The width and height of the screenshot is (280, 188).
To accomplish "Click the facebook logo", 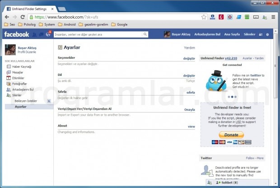I will (x=16, y=34).
